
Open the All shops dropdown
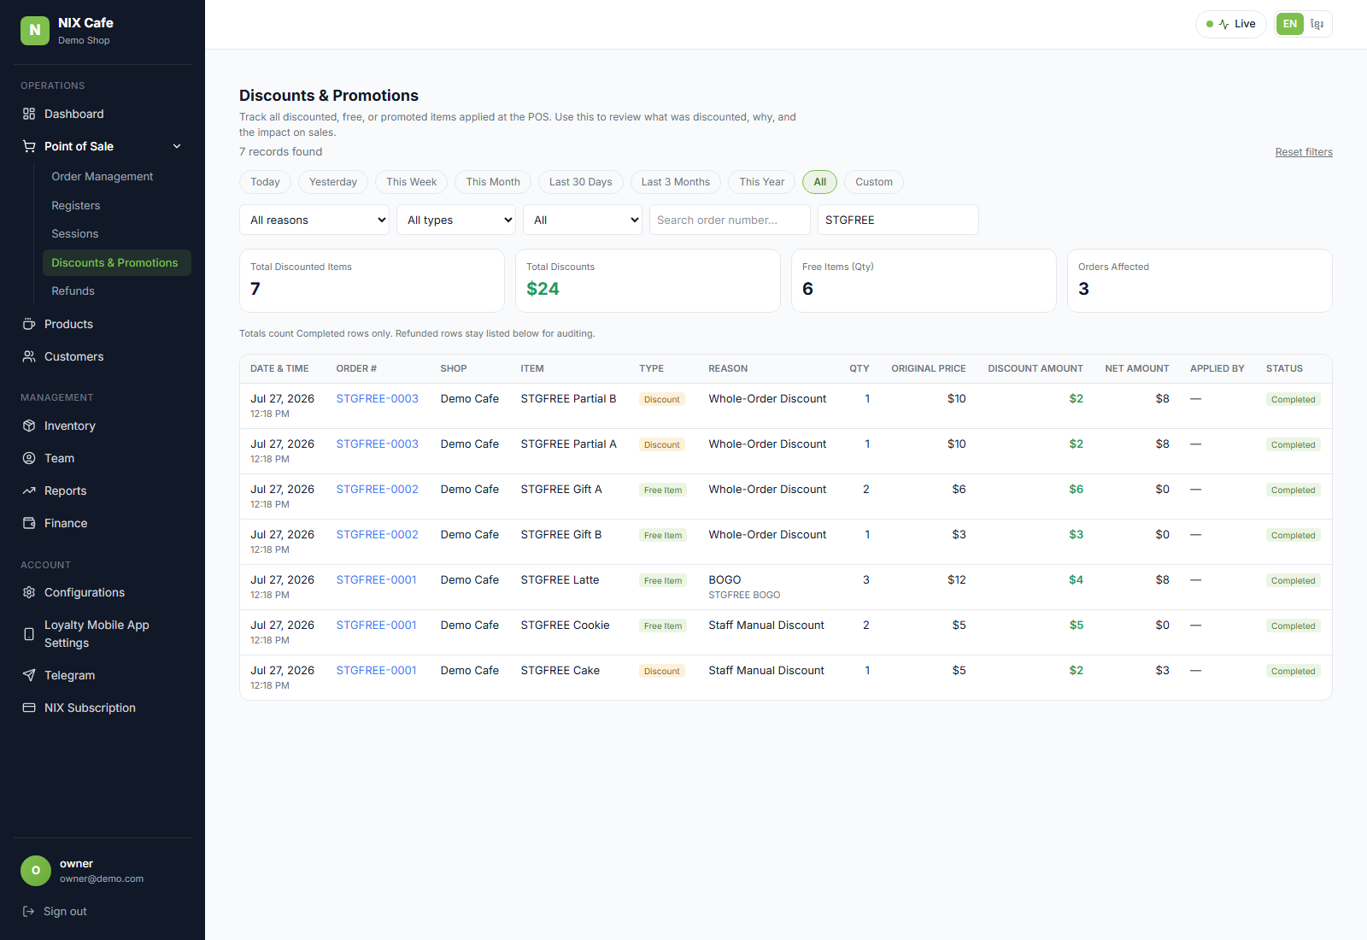pos(583,220)
